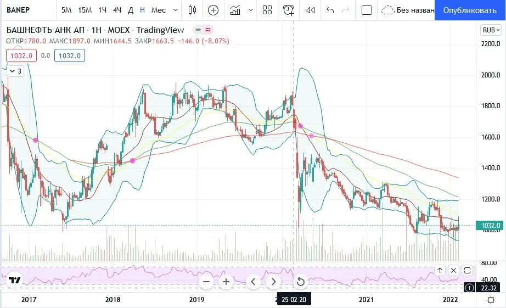Open chart settings gear icon
506x308 pixels.
point(491,300)
